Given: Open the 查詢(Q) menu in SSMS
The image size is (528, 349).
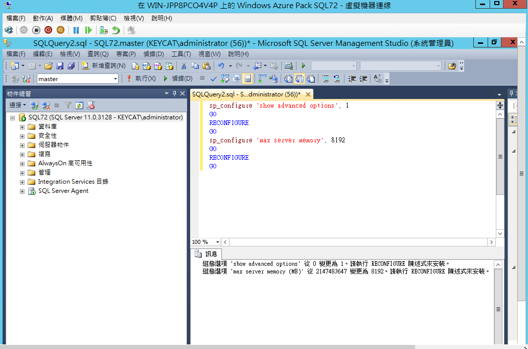Looking at the screenshot, I should point(98,54).
